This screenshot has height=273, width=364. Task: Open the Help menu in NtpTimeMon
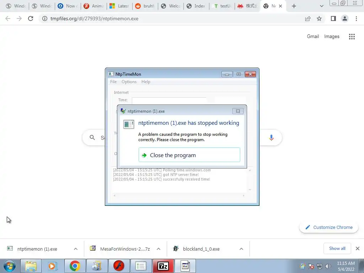tap(146, 82)
